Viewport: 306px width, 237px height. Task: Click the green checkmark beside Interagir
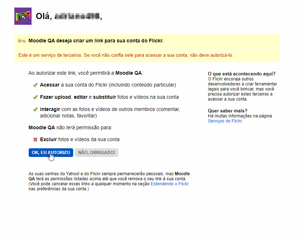point(35,109)
